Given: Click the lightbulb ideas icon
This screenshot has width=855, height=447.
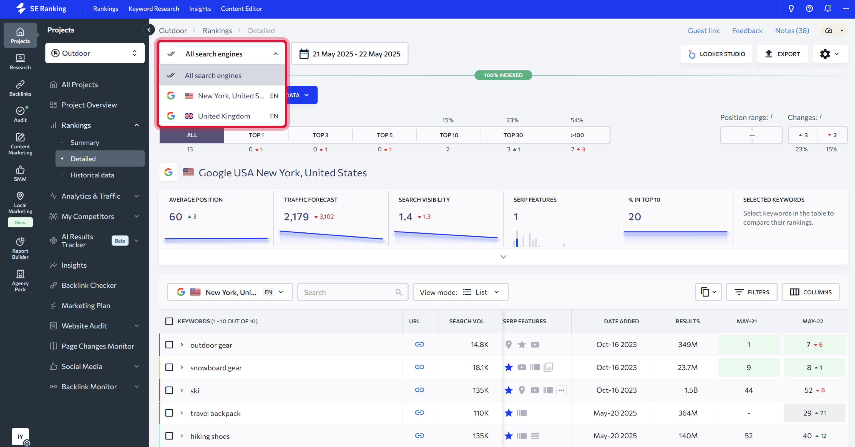Looking at the screenshot, I should tap(791, 9).
